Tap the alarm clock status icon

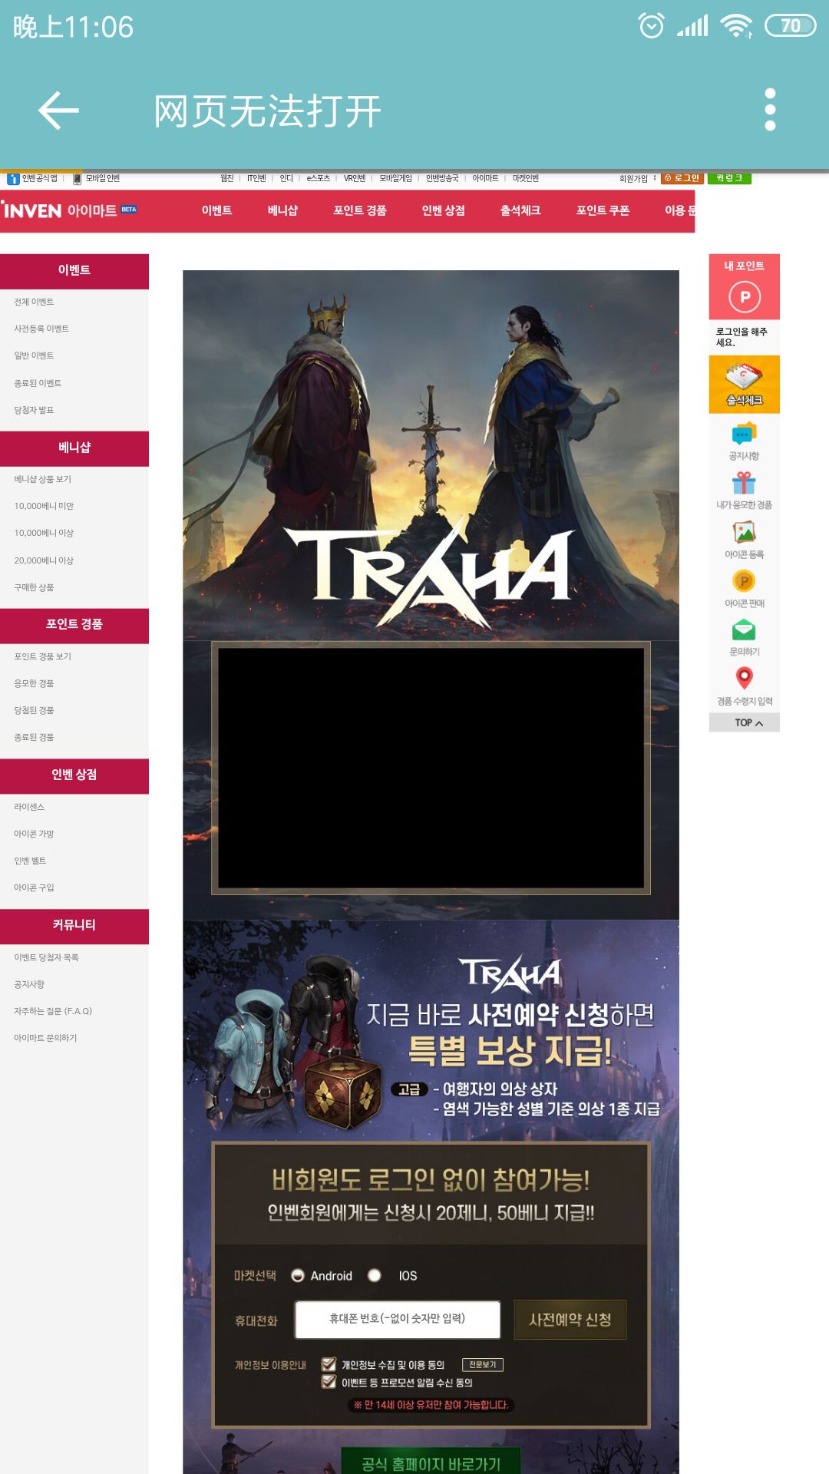[x=652, y=26]
